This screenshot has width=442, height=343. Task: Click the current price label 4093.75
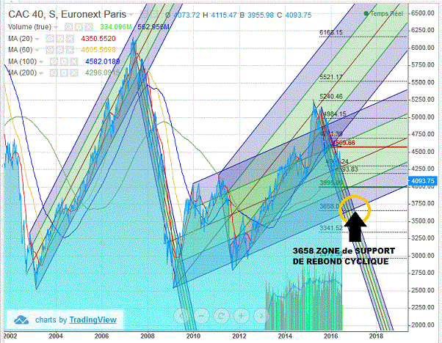click(422, 180)
